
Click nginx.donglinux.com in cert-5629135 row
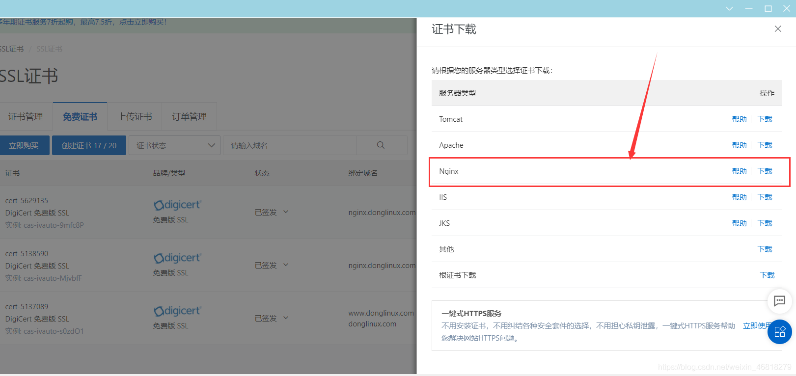pos(382,213)
